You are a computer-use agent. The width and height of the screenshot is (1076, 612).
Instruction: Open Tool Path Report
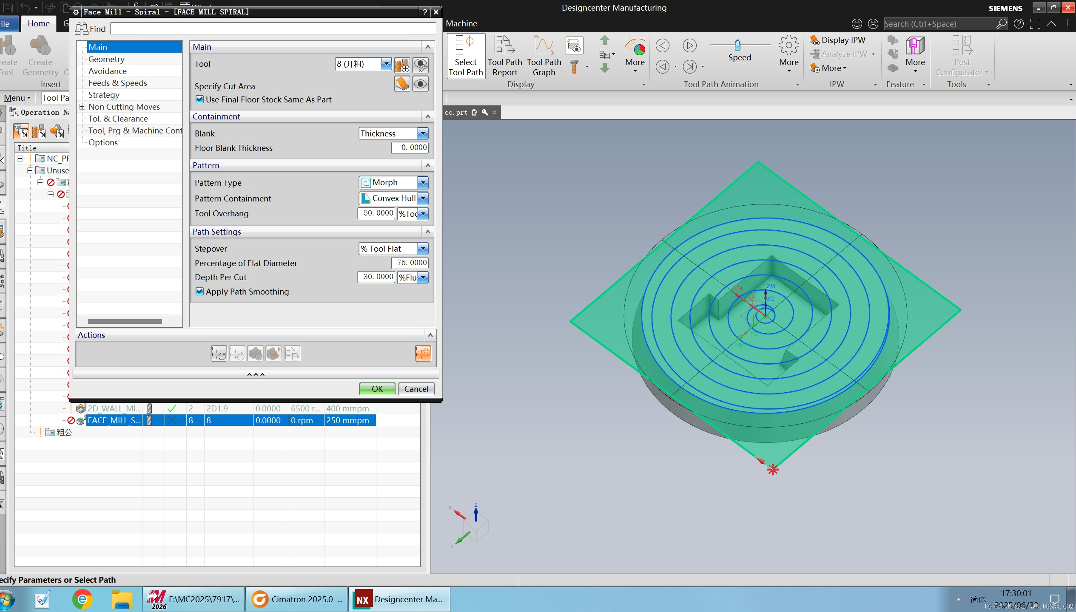[504, 56]
